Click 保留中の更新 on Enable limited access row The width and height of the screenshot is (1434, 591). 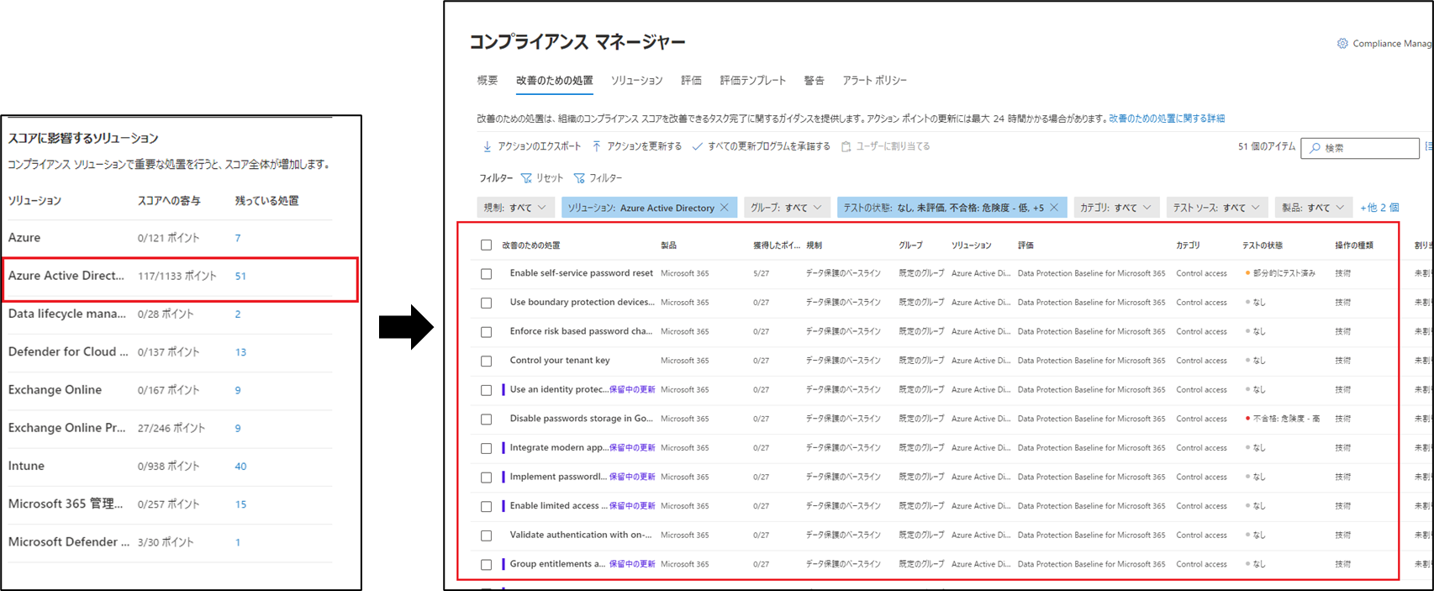(632, 506)
